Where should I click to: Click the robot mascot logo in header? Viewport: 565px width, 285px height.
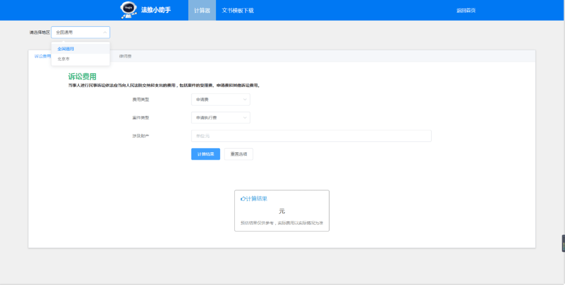coord(128,10)
